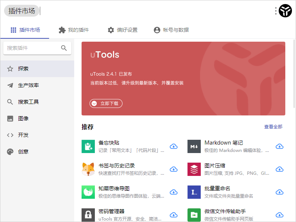Click the 密码管理器 padlock icon
The image size is (296, 222).
coord(88,215)
